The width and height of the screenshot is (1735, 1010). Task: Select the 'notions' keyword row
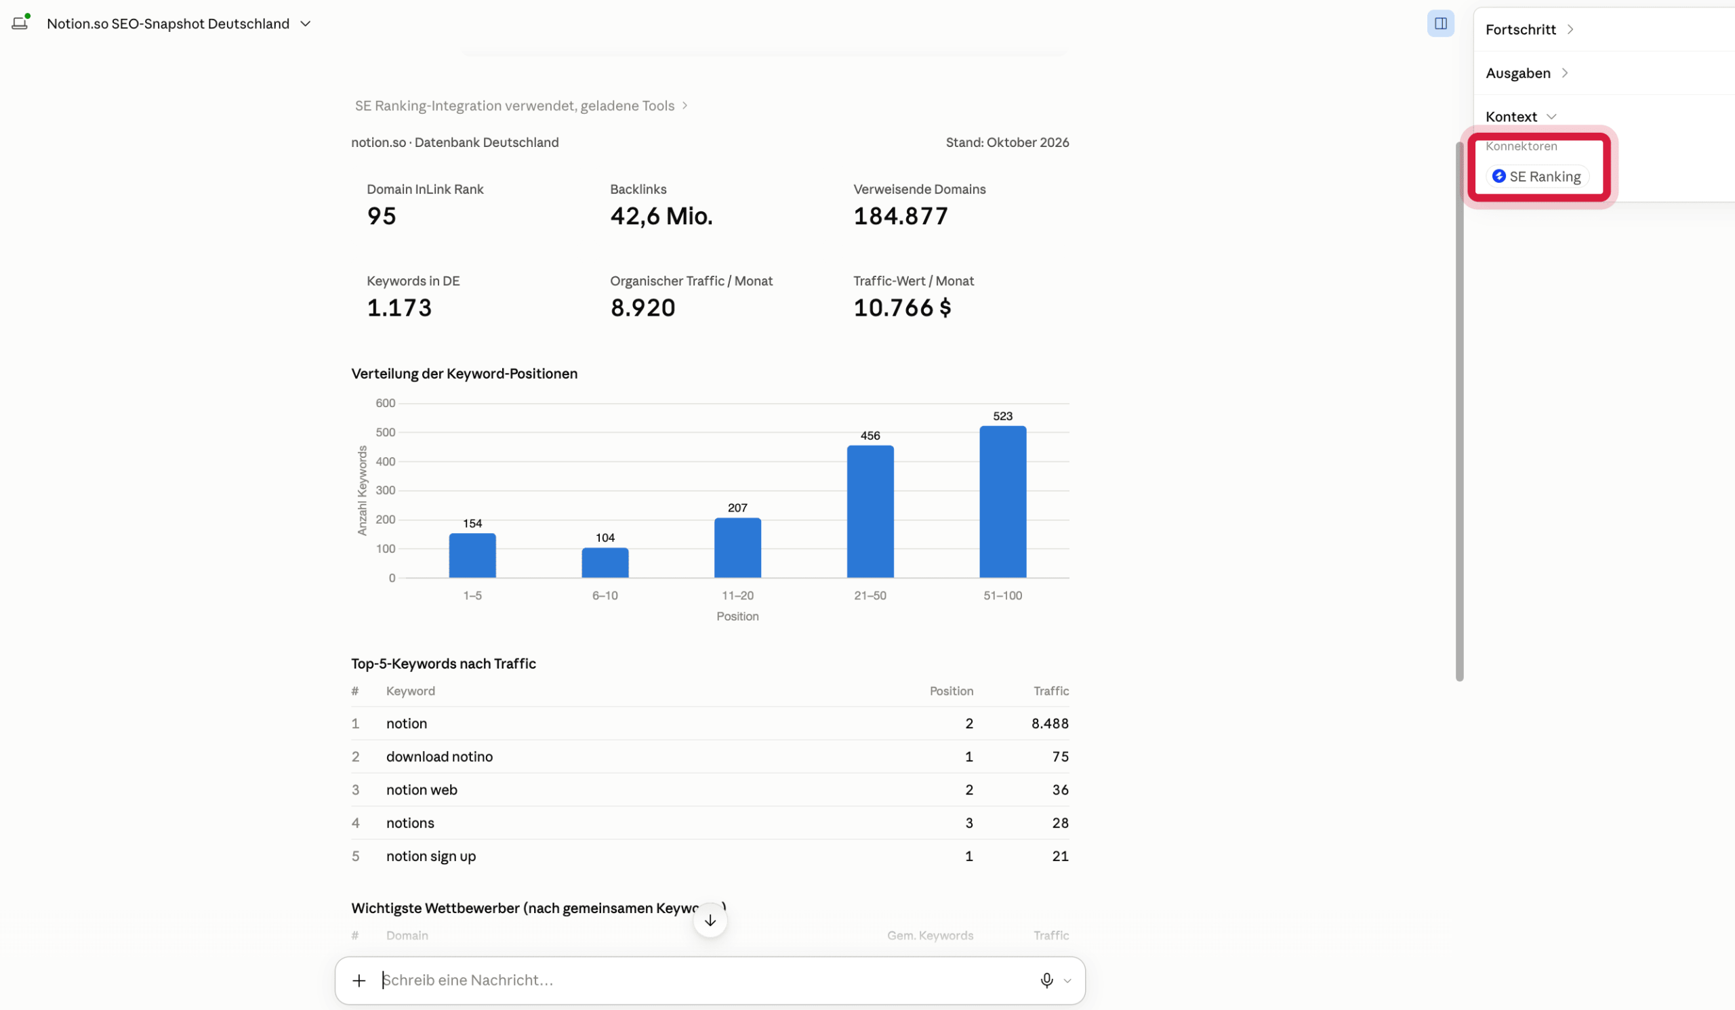[710, 822]
